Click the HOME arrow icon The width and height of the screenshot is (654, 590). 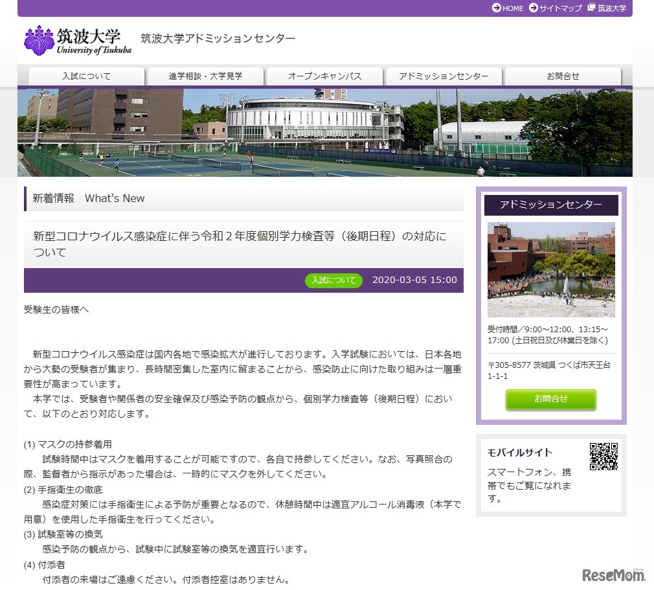coord(495,8)
